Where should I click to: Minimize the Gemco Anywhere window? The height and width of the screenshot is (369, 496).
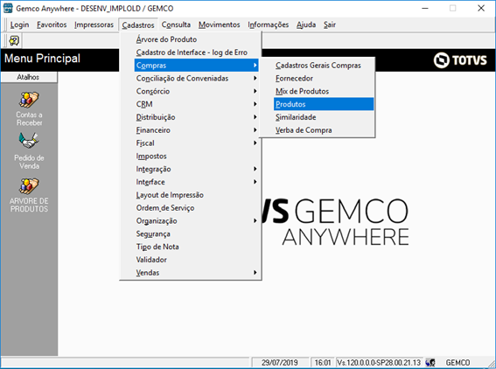pos(425,8)
